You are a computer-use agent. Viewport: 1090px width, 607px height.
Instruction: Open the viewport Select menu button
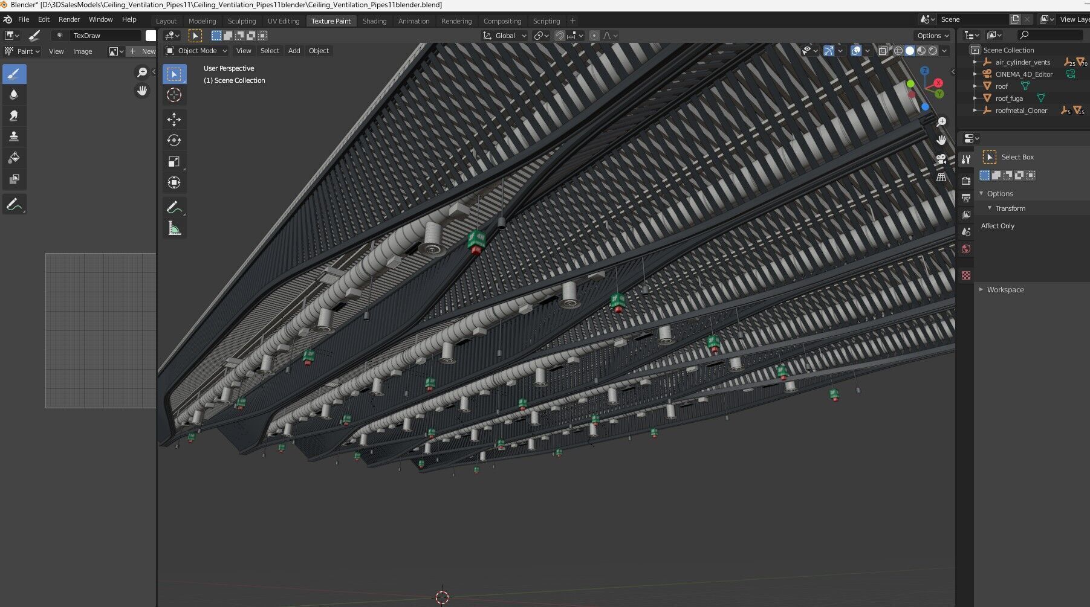(270, 51)
